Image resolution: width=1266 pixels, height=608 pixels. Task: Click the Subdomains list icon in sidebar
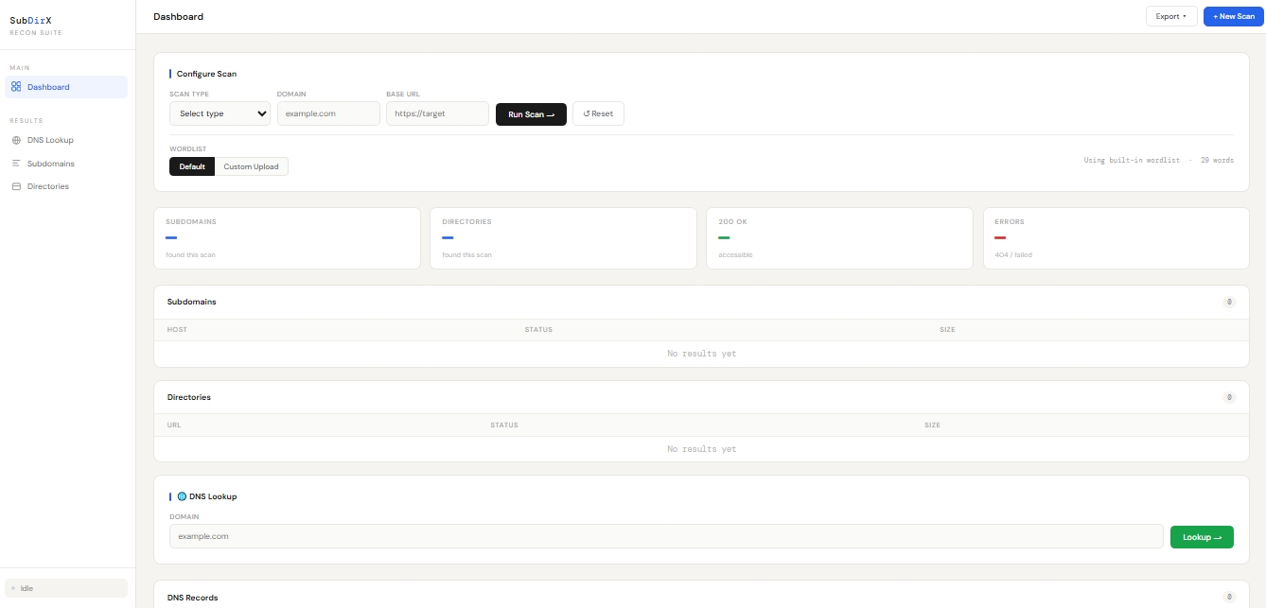tap(16, 164)
